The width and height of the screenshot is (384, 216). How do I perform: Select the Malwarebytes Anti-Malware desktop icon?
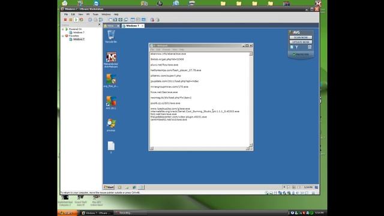(x=111, y=60)
